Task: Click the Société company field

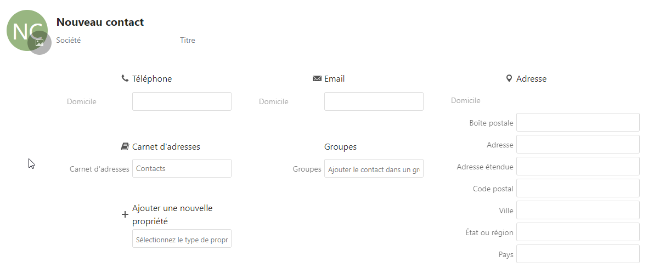Action: 69,40
